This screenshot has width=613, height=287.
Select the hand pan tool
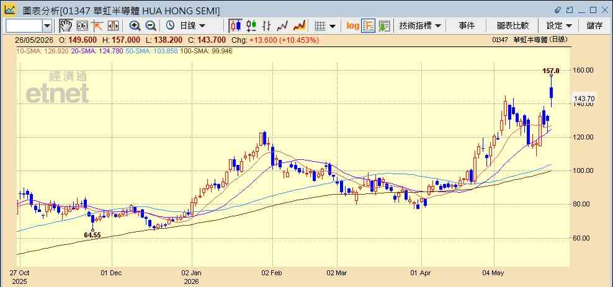(x=66, y=26)
